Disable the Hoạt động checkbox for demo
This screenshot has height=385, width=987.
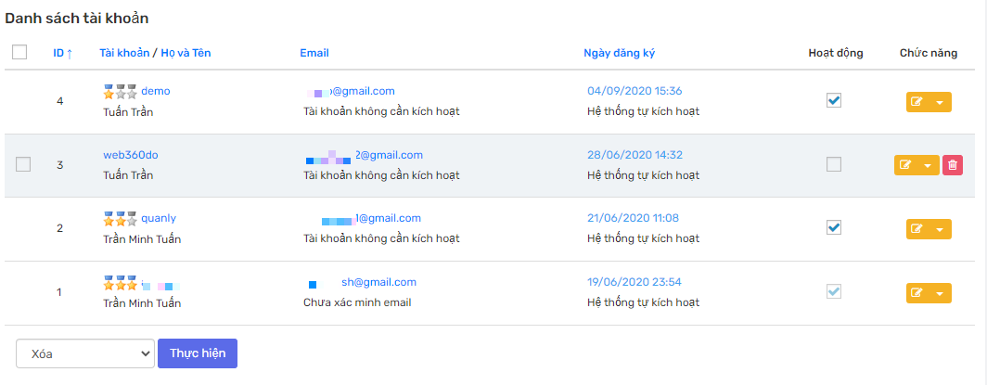coord(833,100)
